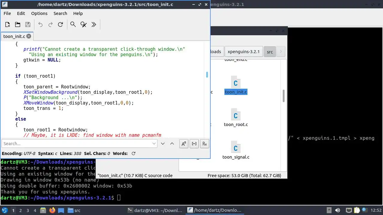The width and height of the screenshot is (383, 215).
Task: Select toon_signal.c file in file manager
Action: (x=236, y=151)
